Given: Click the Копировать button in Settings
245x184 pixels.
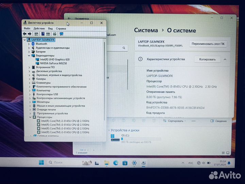Looking at the screenshot, I should (x=207, y=59).
